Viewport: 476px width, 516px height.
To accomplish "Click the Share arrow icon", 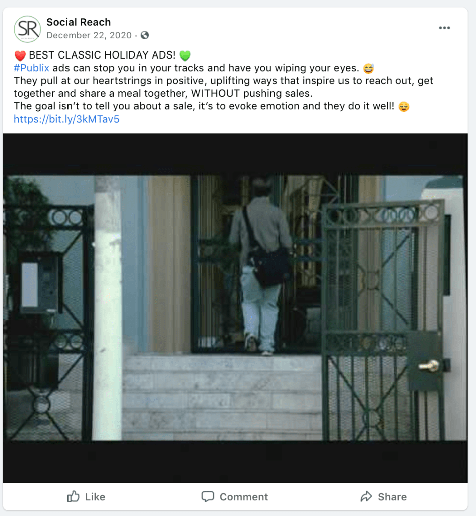I will tap(366, 497).
